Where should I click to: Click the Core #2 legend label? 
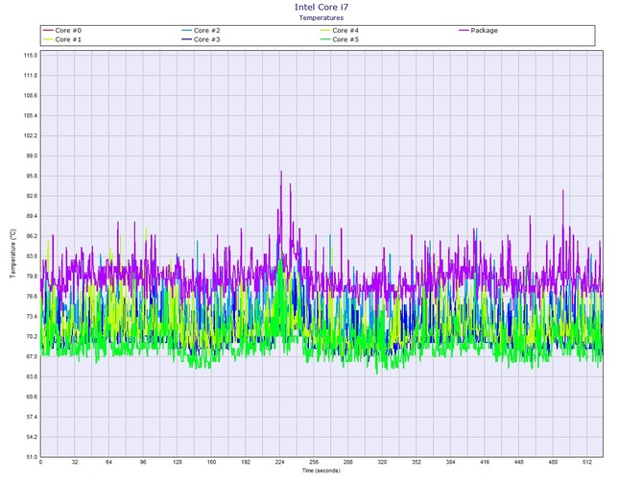coord(206,31)
